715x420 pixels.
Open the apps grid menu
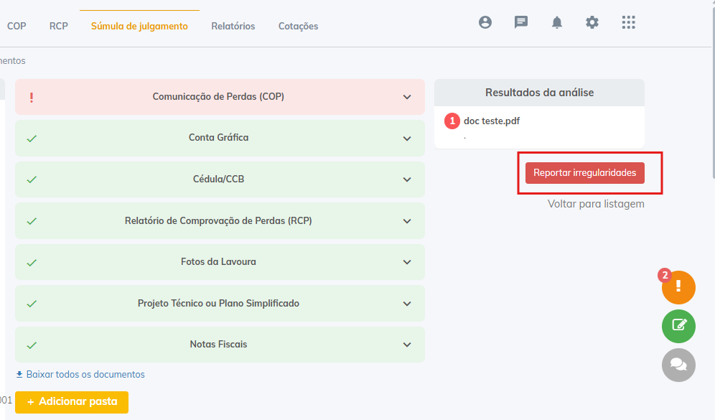tap(629, 22)
